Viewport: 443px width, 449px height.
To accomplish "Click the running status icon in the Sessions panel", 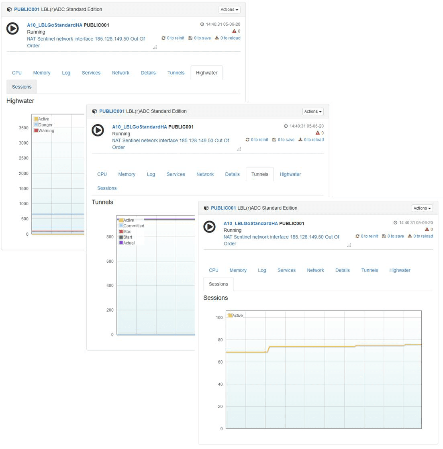I will [209, 227].
